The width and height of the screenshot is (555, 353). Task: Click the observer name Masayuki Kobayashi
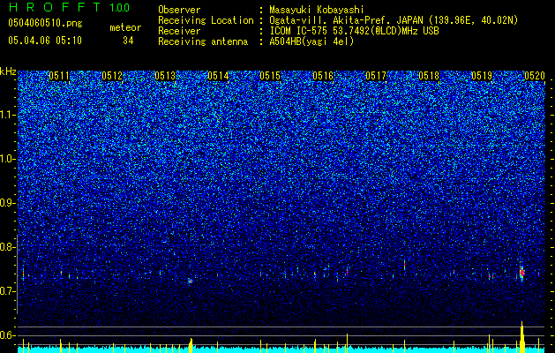click(317, 10)
